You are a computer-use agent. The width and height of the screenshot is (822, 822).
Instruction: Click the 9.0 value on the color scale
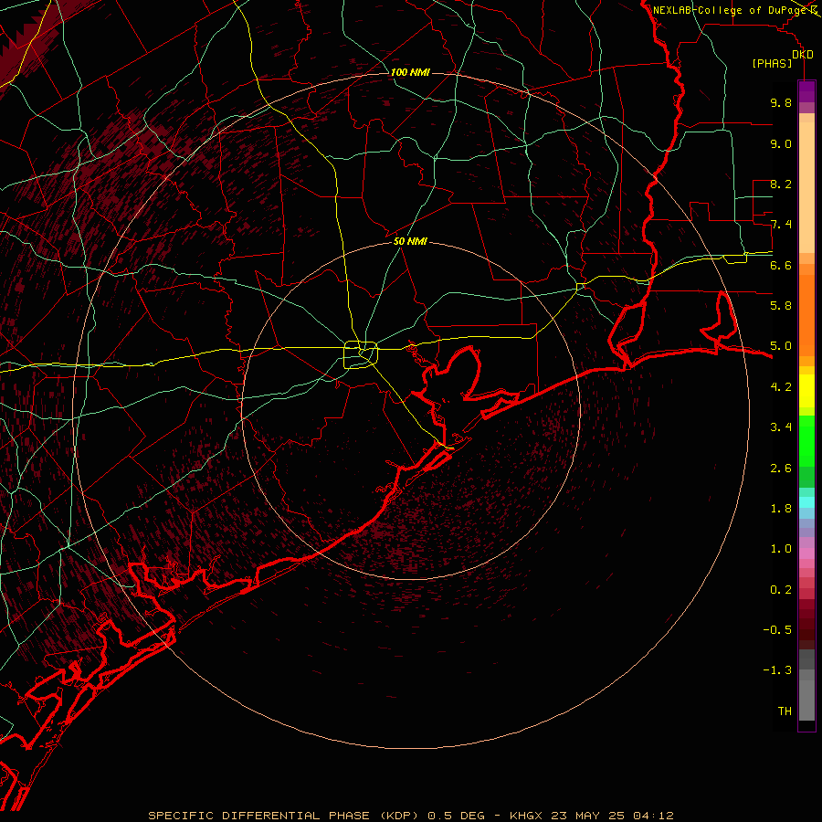pos(781,143)
